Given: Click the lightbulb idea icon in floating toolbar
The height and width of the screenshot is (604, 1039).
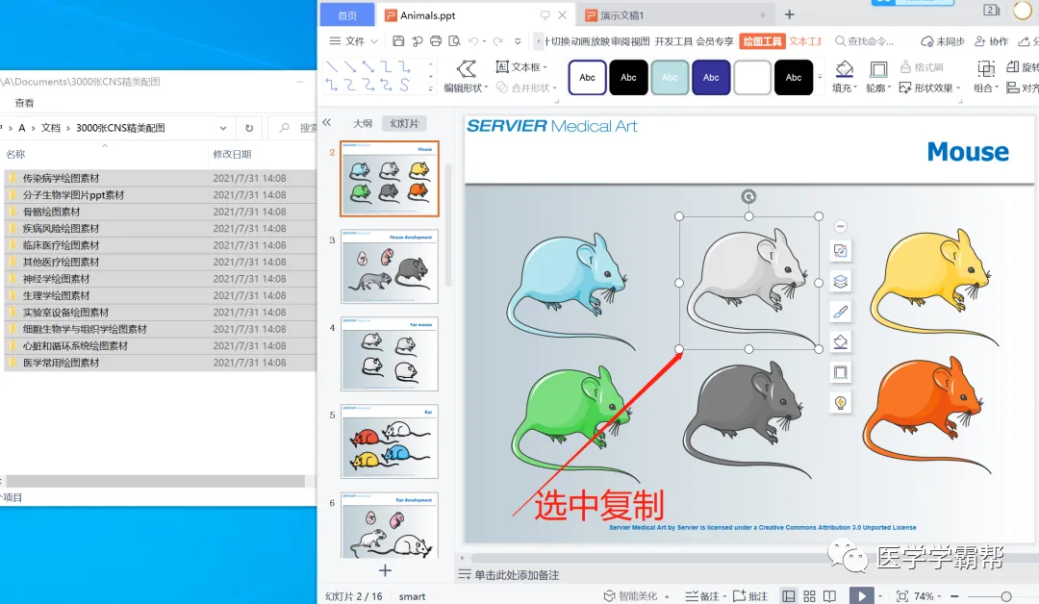Looking at the screenshot, I should (840, 403).
